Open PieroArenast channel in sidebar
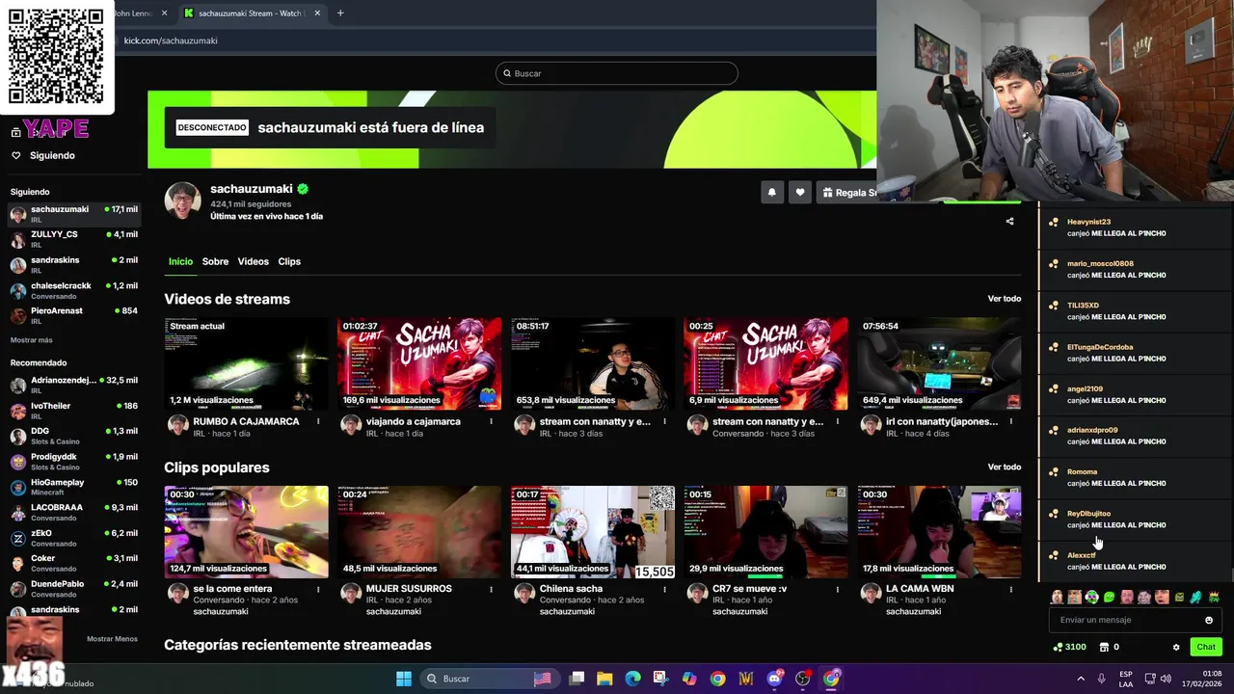 pyautogui.click(x=74, y=315)
